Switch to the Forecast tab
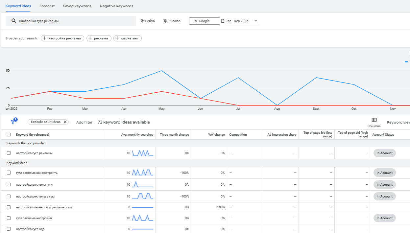 coord(47,6)
